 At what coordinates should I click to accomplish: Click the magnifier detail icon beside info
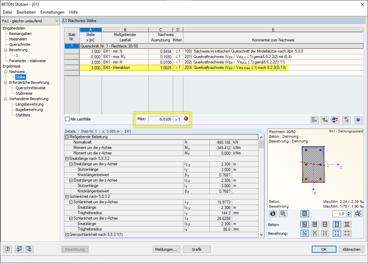283,213
